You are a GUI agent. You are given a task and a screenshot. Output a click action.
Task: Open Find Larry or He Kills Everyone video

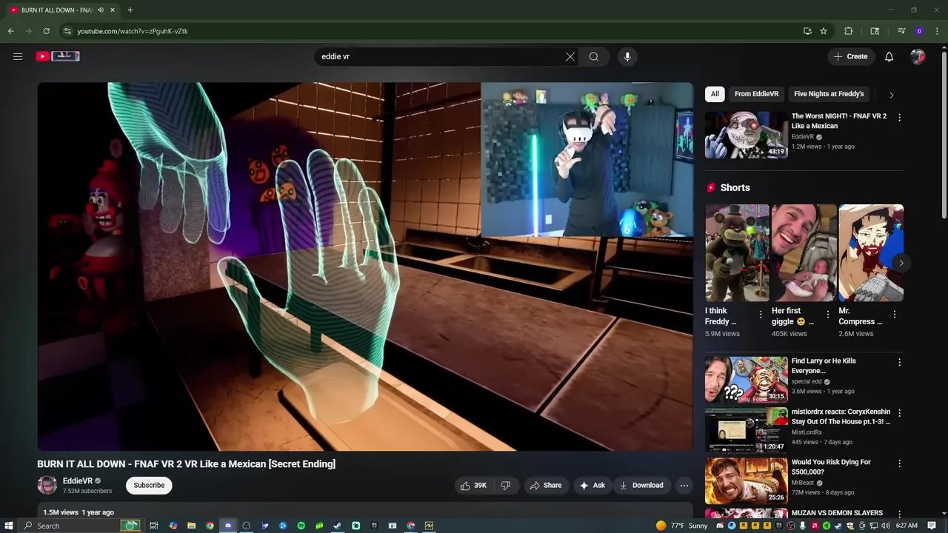[x=747, y=380]
